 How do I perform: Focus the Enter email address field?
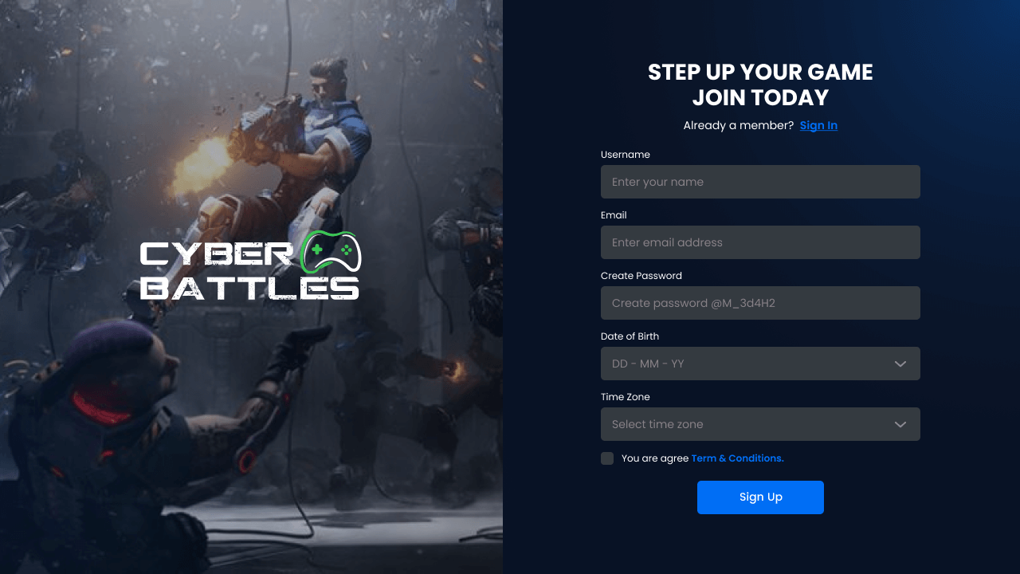point(760,242)
